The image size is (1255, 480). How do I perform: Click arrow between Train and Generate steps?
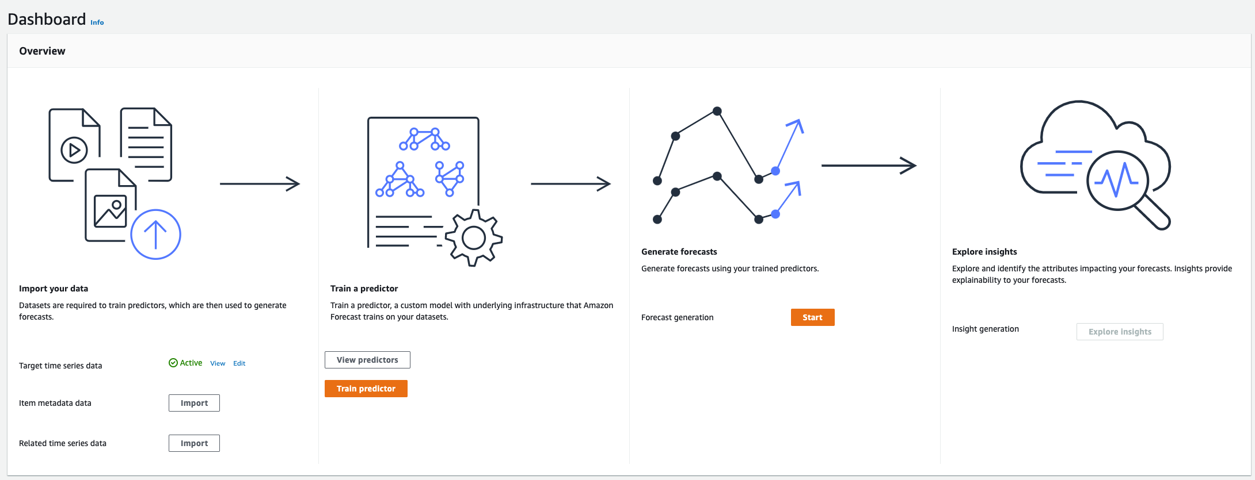pyautogui.click(x=571, y=184)
